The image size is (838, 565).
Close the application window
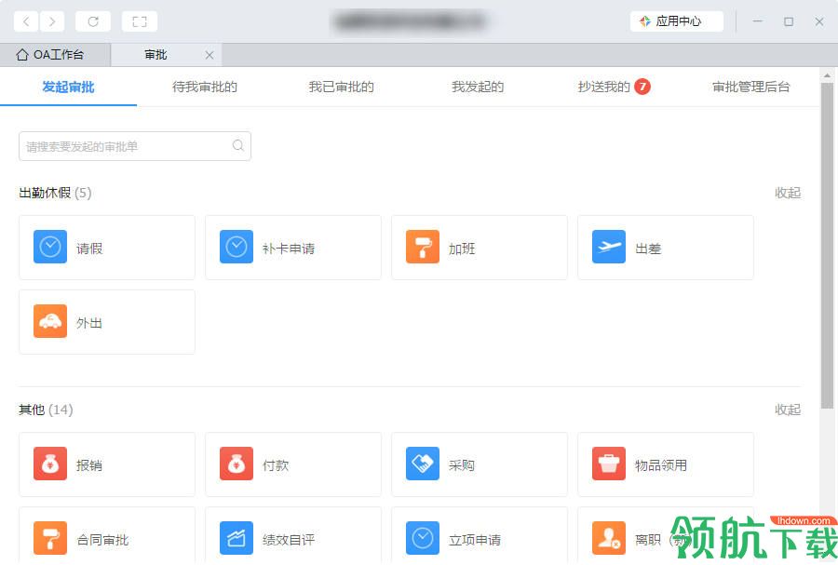tap(819, 21)
